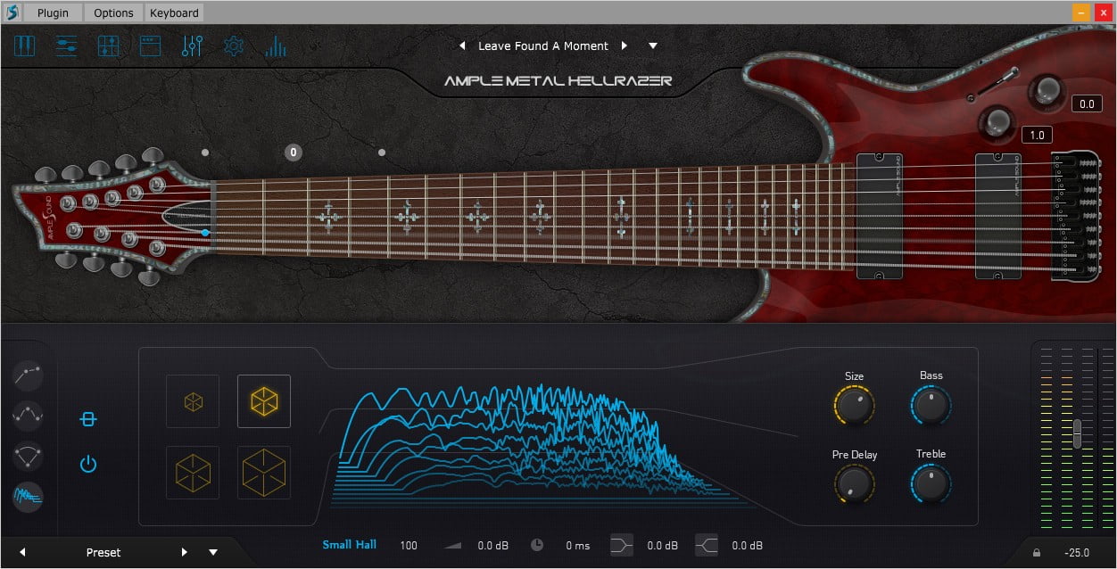This screenshot has width=1117, height=569.
Task: Click the bridge pickup on the guitar
Action: (x=997, y=217)
